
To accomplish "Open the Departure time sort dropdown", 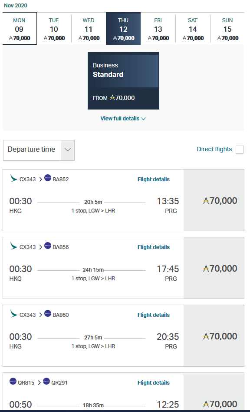I will 39,150.
